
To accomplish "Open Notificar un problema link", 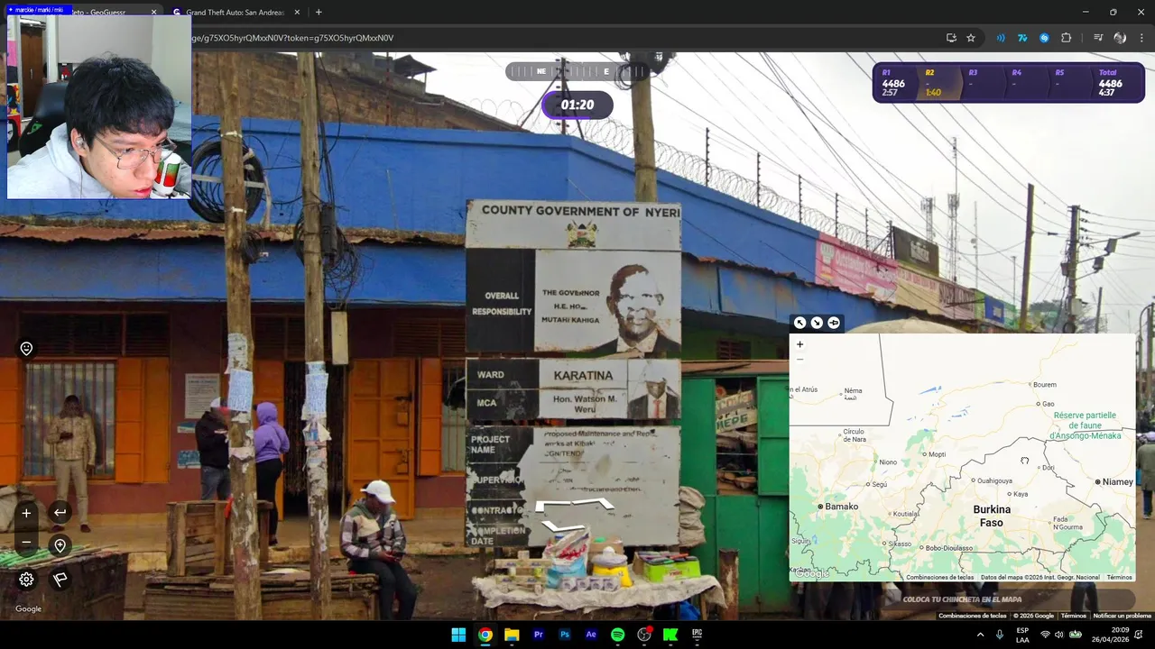I will pyautogui.click(x=1123, y=616).
